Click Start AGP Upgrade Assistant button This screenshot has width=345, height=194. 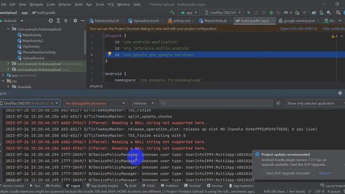(x=287, y=174)
